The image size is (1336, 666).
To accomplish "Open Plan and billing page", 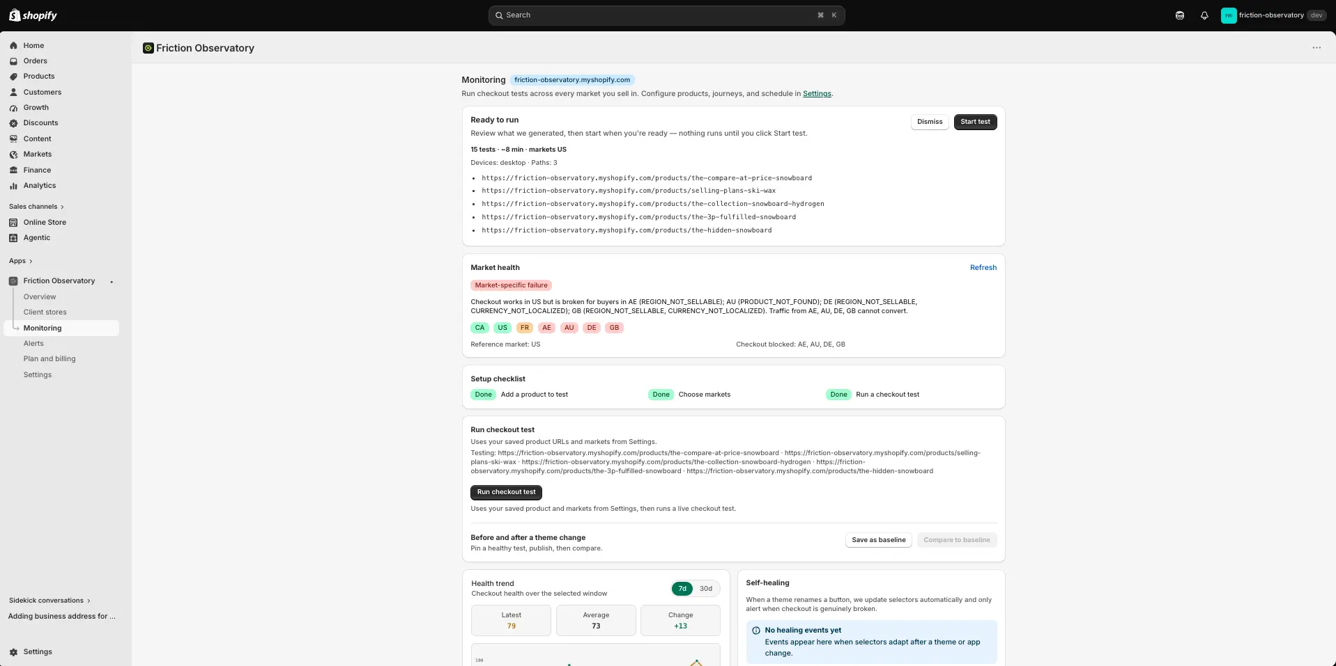I will click(x=49, y=359).
